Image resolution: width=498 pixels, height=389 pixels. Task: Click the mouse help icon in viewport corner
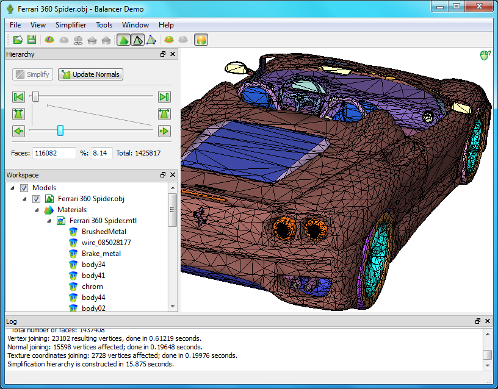[x=485, y=55]
